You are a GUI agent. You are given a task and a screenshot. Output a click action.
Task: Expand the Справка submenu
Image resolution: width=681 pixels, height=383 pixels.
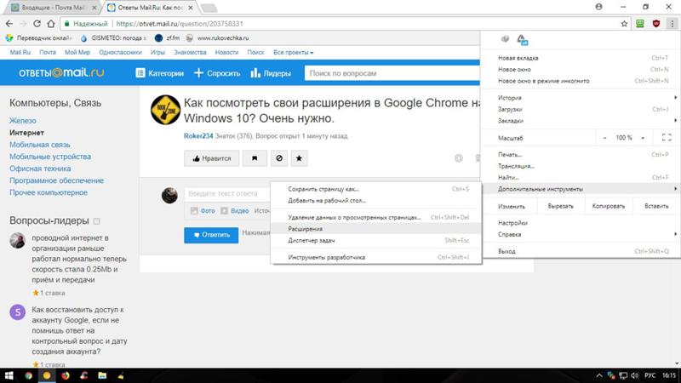[x=581, y=235]
